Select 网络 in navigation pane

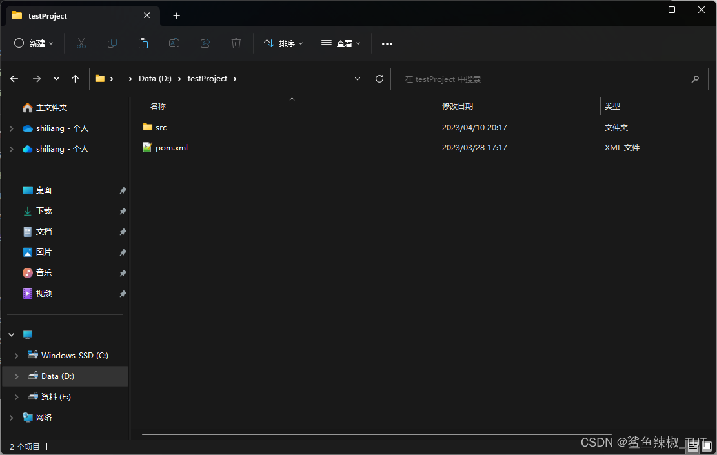pos(37,417)
